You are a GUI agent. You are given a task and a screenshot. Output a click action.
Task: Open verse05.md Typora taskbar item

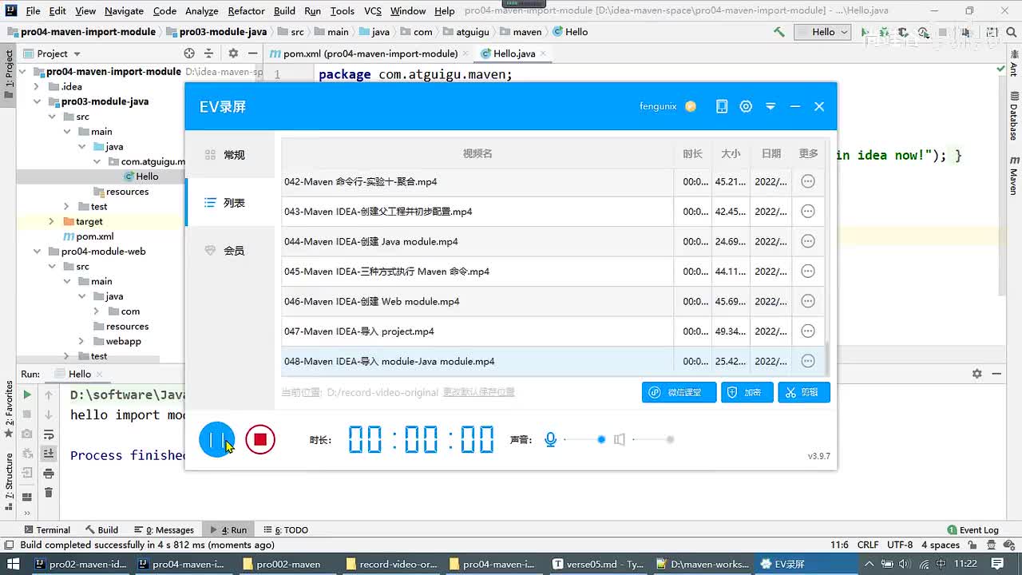pos(598,564)
